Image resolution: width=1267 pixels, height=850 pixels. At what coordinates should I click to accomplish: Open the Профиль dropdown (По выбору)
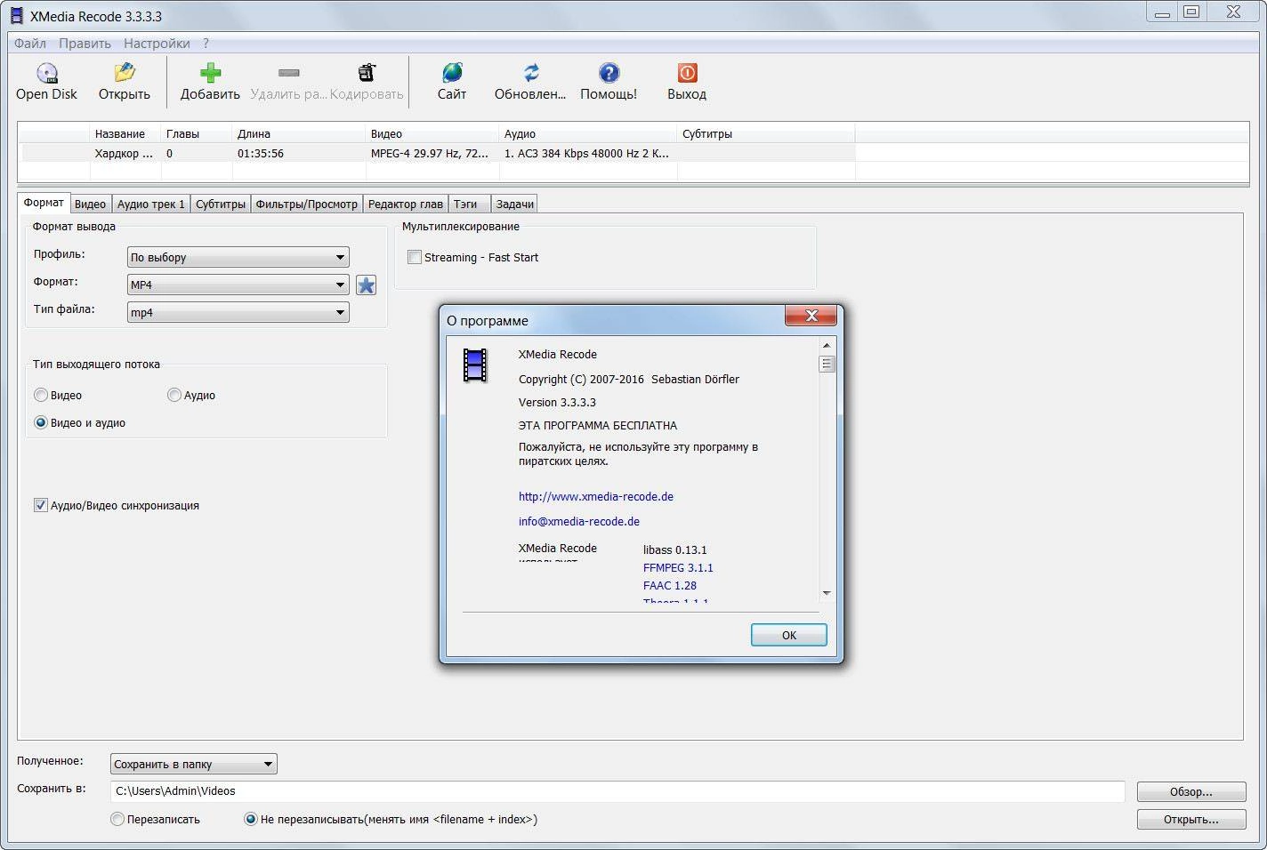pyautogui.click(x=238, y=257)
